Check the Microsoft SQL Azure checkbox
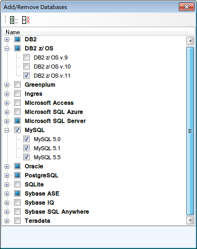This screenshot has width=197, height=249. click(17, 112)
